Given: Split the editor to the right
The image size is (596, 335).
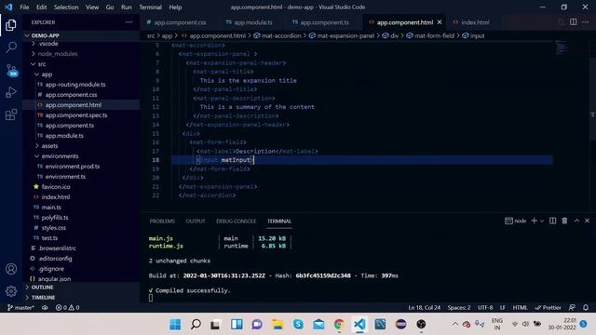Looking at the screenshot, I should pos(574,22).
